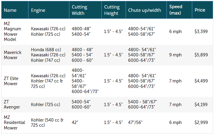The image size is (214, 134).
Task: Select the 9 mph speed value
Action: [x=176, y=55]
